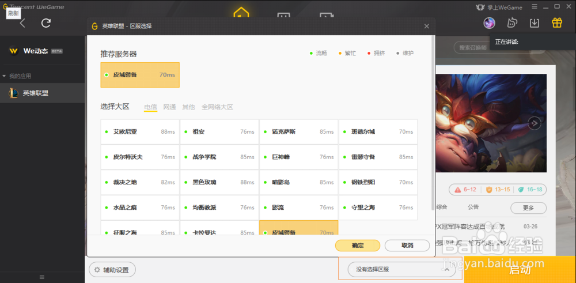The image size is (576, 283).
Task: Close the 区服选择 dialog
Action: [x=426, y=26]
